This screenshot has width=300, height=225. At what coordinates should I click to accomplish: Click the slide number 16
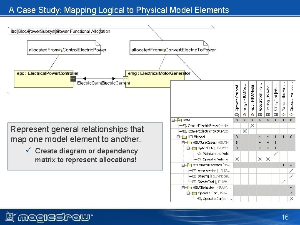[x=285, y=217]
